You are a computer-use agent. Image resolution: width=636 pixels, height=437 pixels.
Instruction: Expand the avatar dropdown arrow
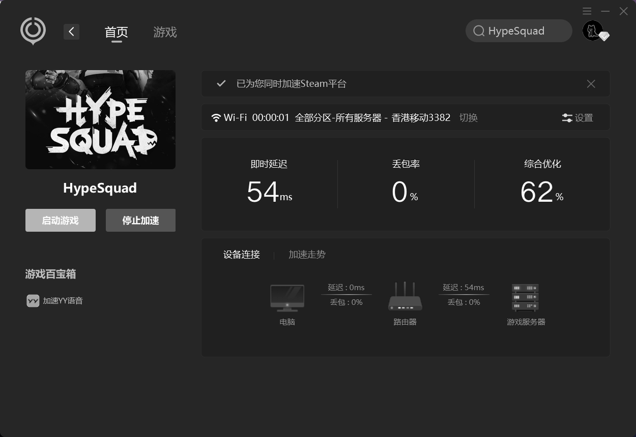pyautogui.click(x=604, y=37)
